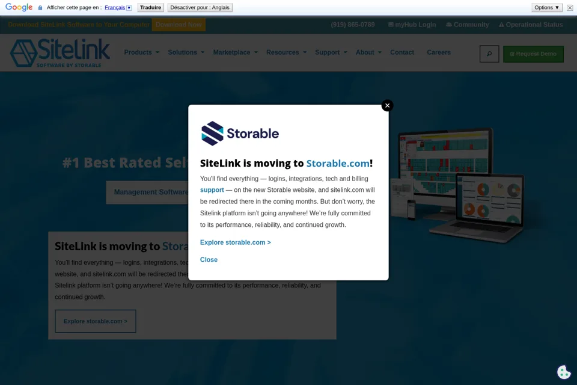Check the Operational Status link
The image size is (577, 385).
click(x=531, y=25)
